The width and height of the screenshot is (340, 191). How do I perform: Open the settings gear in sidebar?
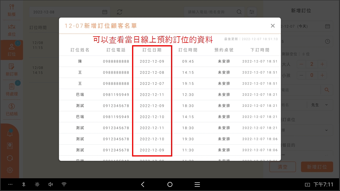point(10,170)
